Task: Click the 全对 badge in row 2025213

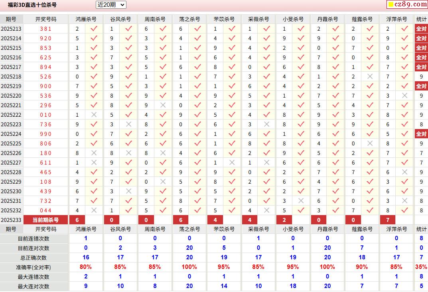Action: [x=421, y=29]
